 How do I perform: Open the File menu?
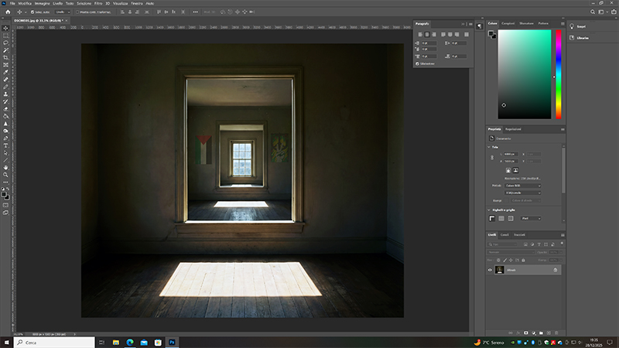pyautogui.click(x=12, y=3)
